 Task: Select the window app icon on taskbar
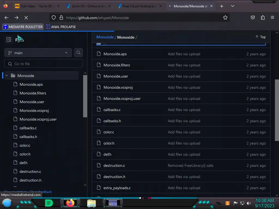click(x=113, y=203)
